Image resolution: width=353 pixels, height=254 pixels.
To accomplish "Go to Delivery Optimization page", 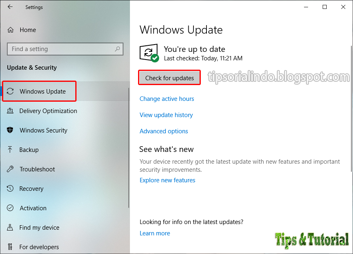I will [48, 111].
